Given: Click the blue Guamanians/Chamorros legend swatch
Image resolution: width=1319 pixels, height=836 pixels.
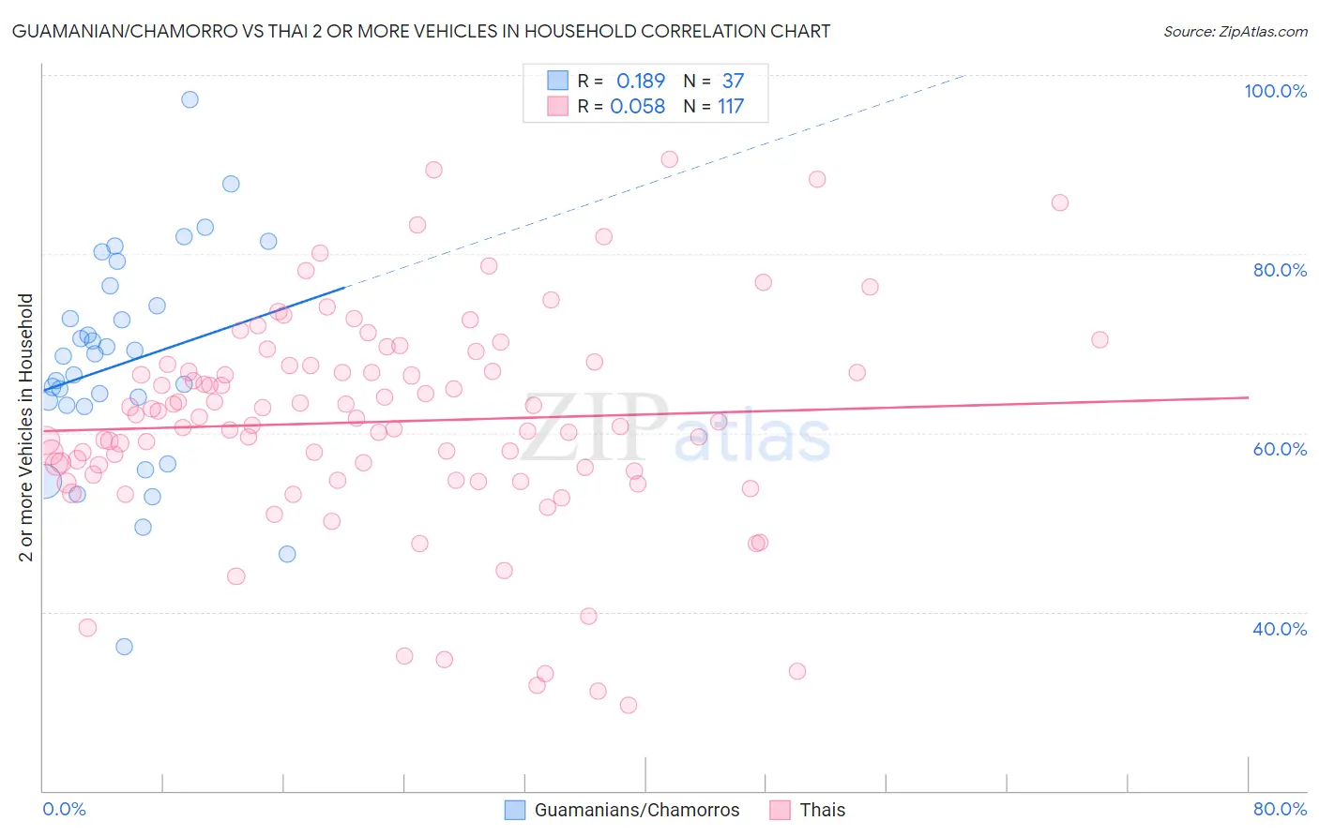Looking at the screenshot, I should 515,810.
